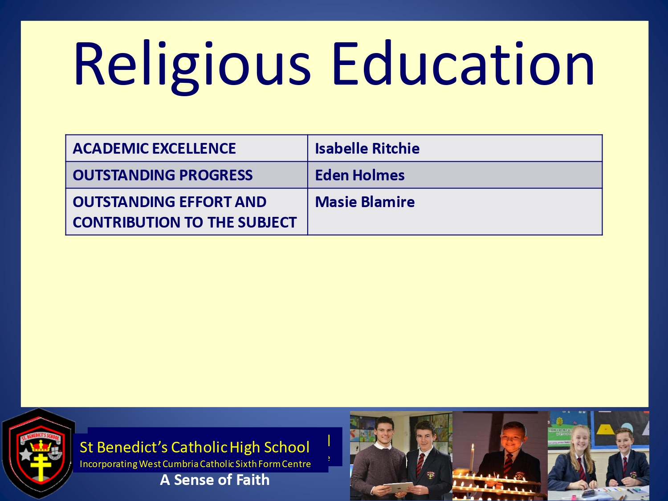Select the A Sense of Faith tagline
Image resolution: width=668 pixels, height=501 pixels.
[x=215, y=480]
